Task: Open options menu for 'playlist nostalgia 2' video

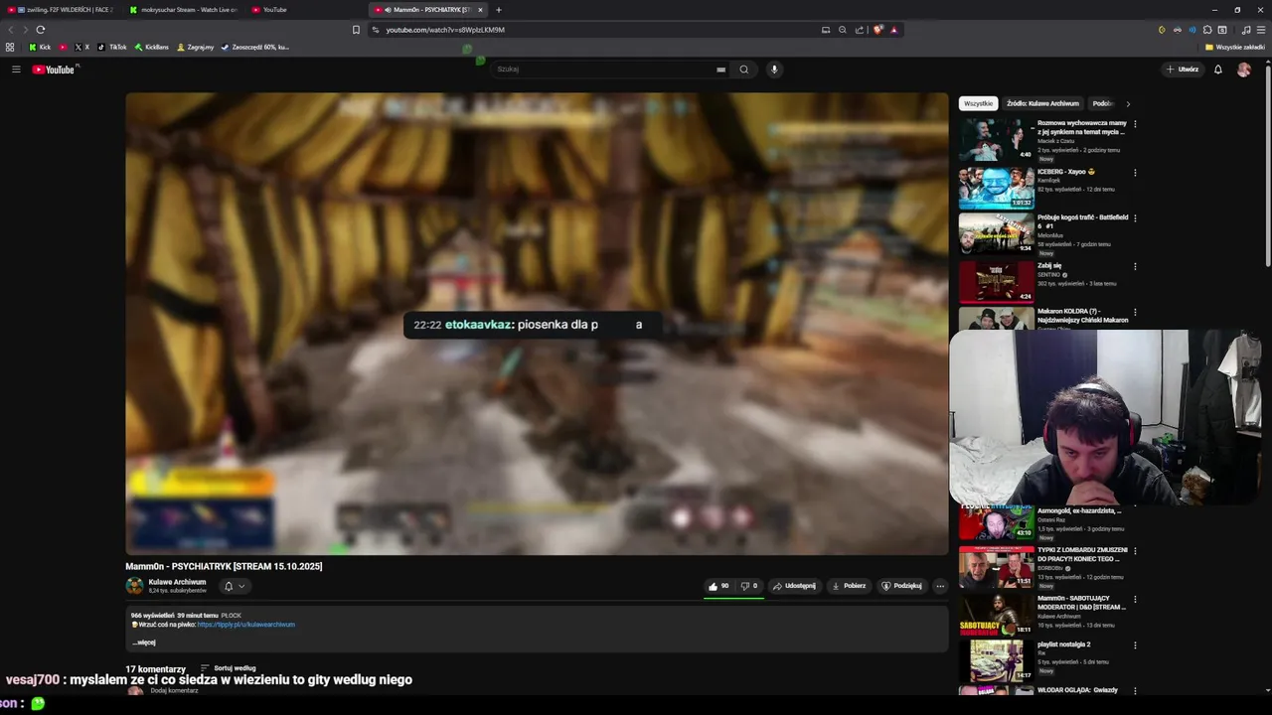Action: (x=1135, y=645)
